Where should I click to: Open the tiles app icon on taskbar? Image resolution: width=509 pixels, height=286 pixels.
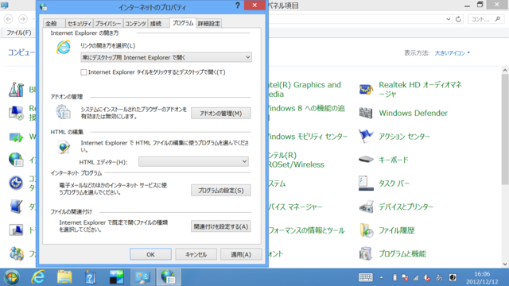click(116, 277)
